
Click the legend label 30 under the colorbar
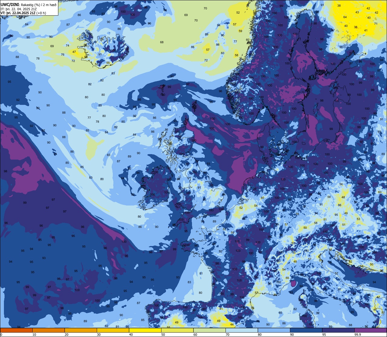tap(99, 335)
